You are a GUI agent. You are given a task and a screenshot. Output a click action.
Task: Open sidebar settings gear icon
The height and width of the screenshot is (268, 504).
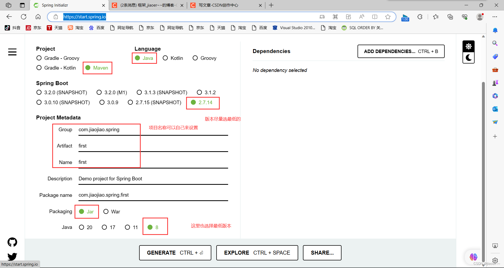[x=495, y=260]
